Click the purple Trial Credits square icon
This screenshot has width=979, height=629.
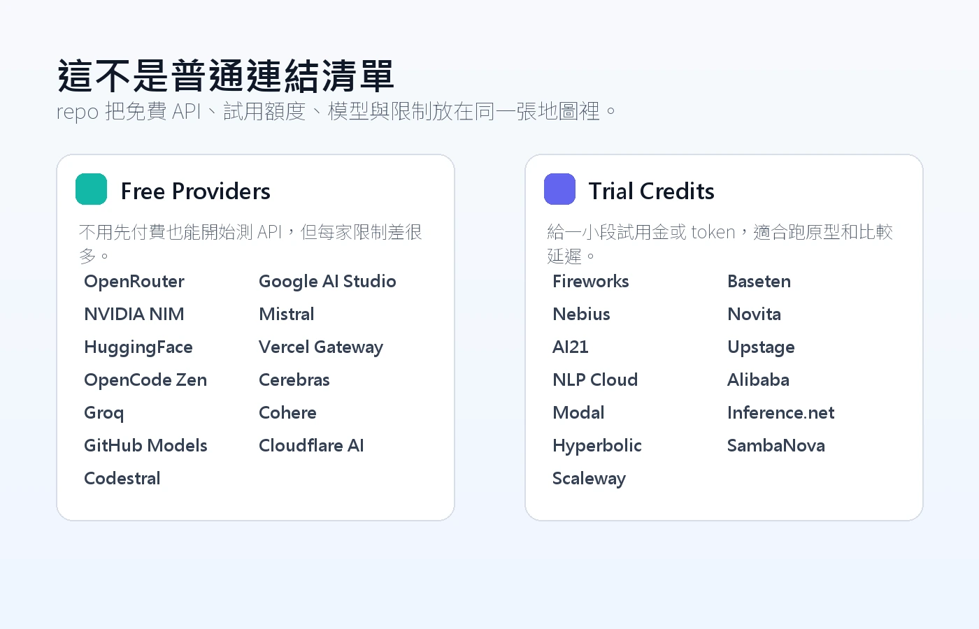(559, 189)
